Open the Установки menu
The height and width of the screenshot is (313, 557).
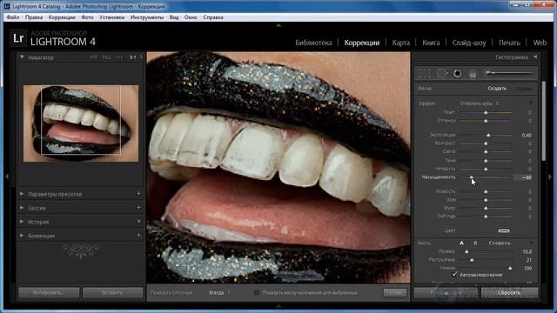tap(112, 17)
